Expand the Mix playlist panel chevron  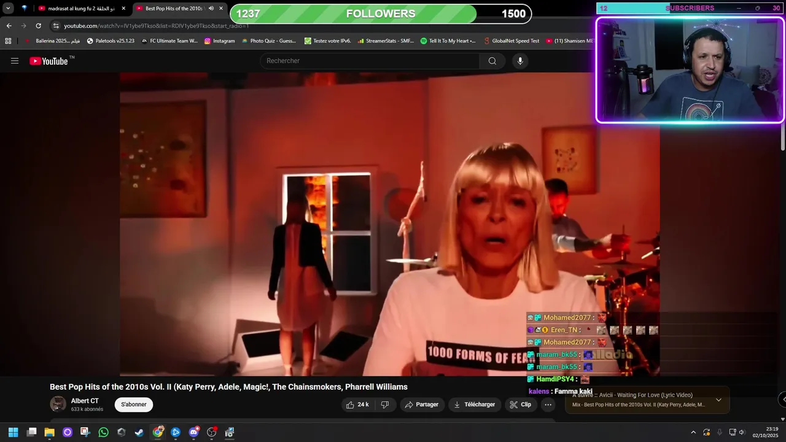pyautogui.click(x=718, y=400)
